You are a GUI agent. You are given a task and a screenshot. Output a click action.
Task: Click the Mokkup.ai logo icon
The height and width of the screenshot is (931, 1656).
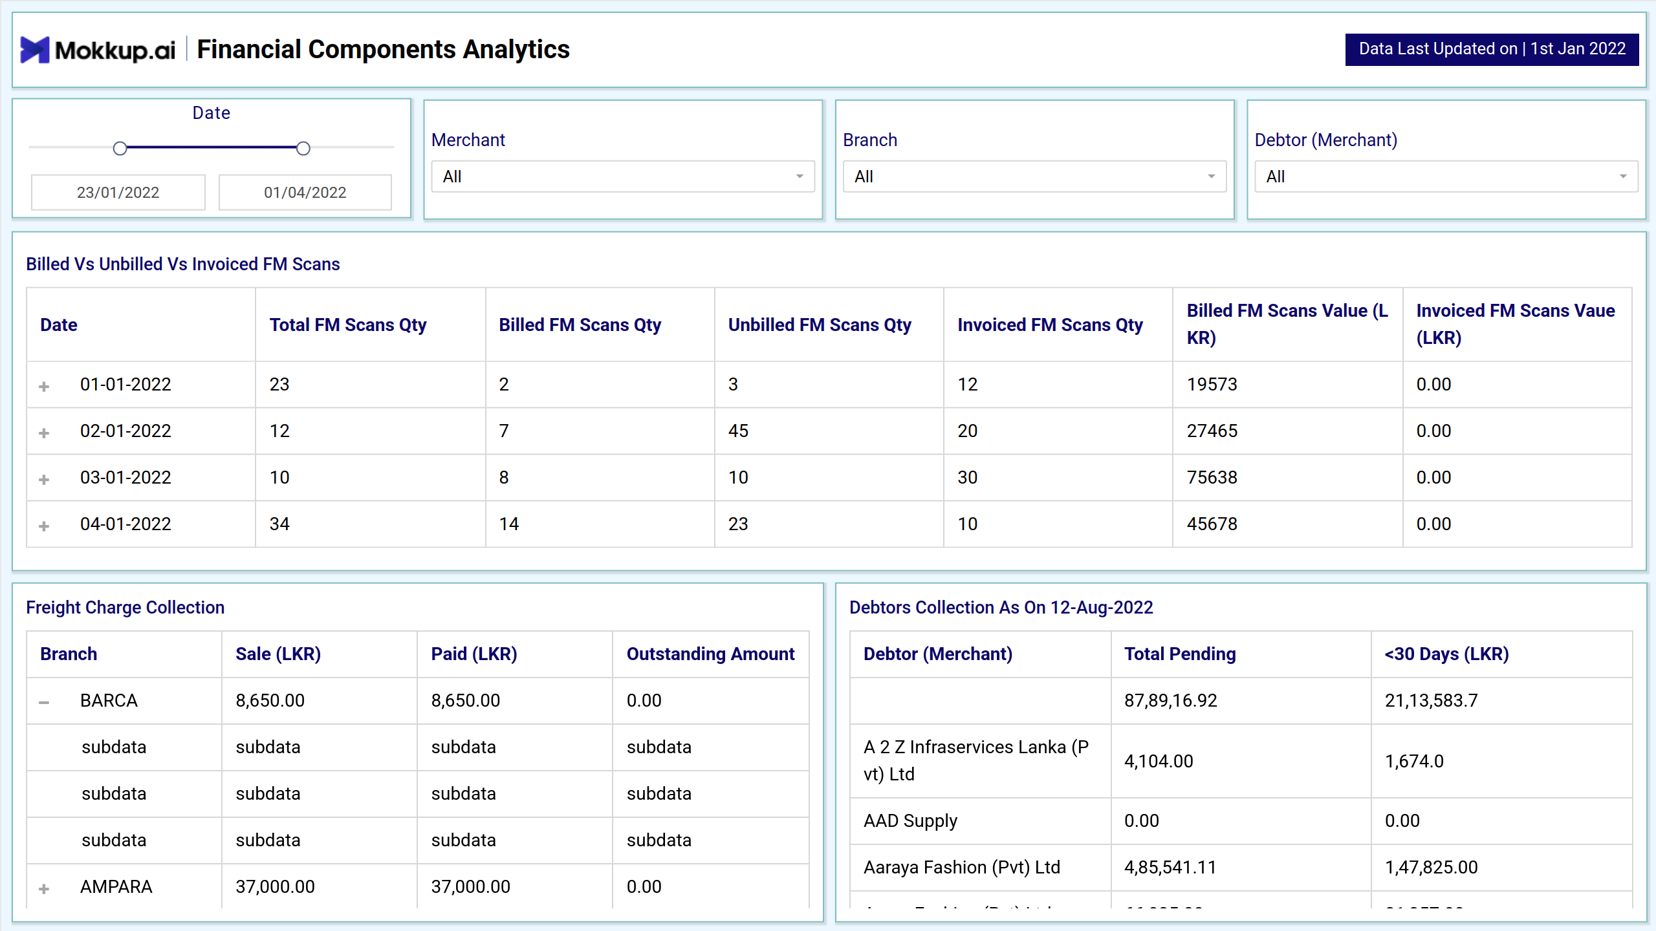[35, 50]
